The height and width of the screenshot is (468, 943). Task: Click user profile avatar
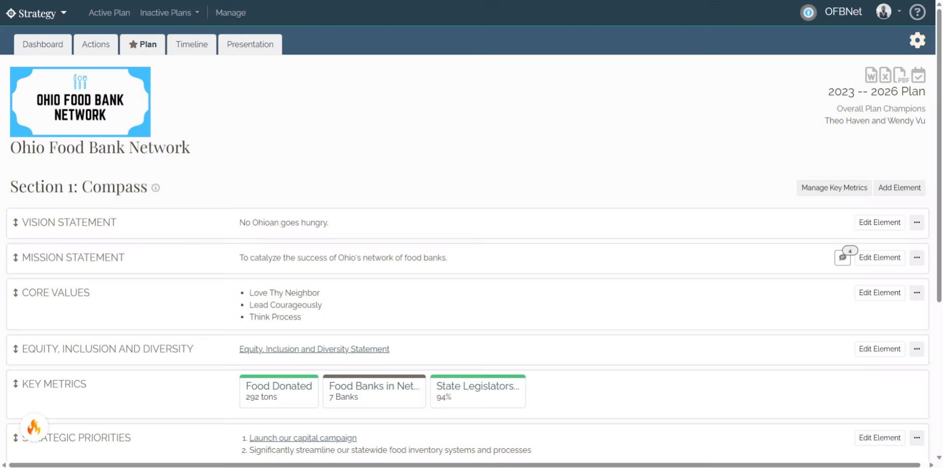[x=884, y=11]
